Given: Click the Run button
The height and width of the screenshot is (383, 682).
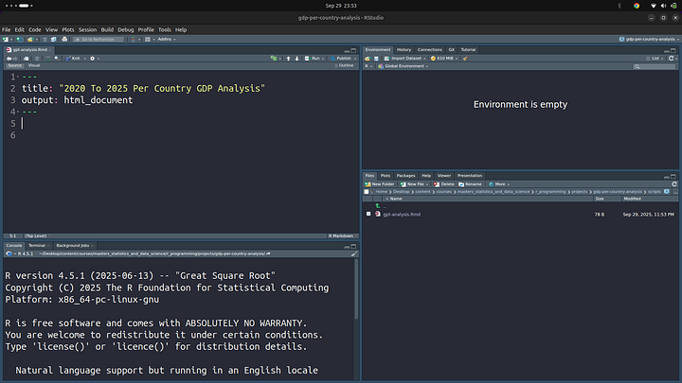Looking at the screenshot, I should [x=314, y=59].
